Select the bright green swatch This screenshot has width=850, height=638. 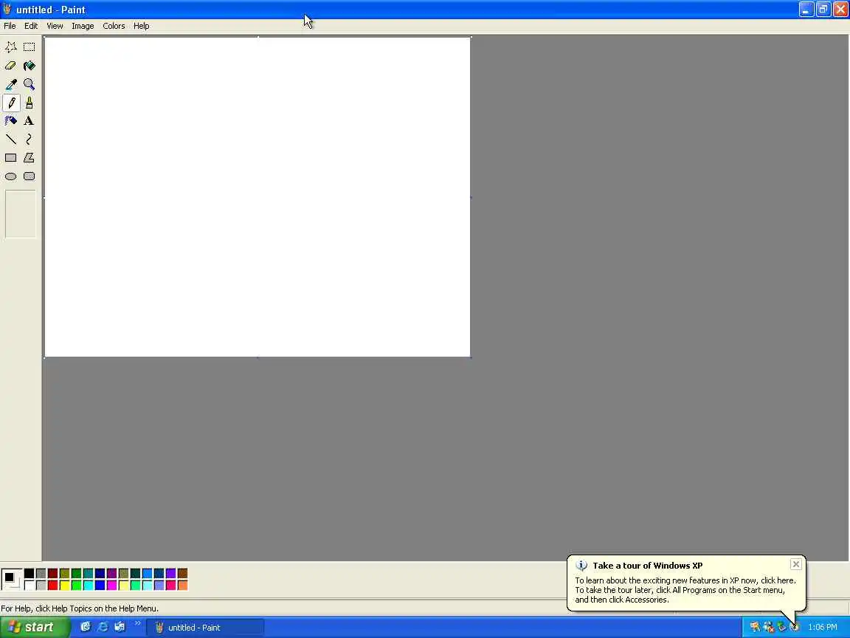click(x=77, y=586)
